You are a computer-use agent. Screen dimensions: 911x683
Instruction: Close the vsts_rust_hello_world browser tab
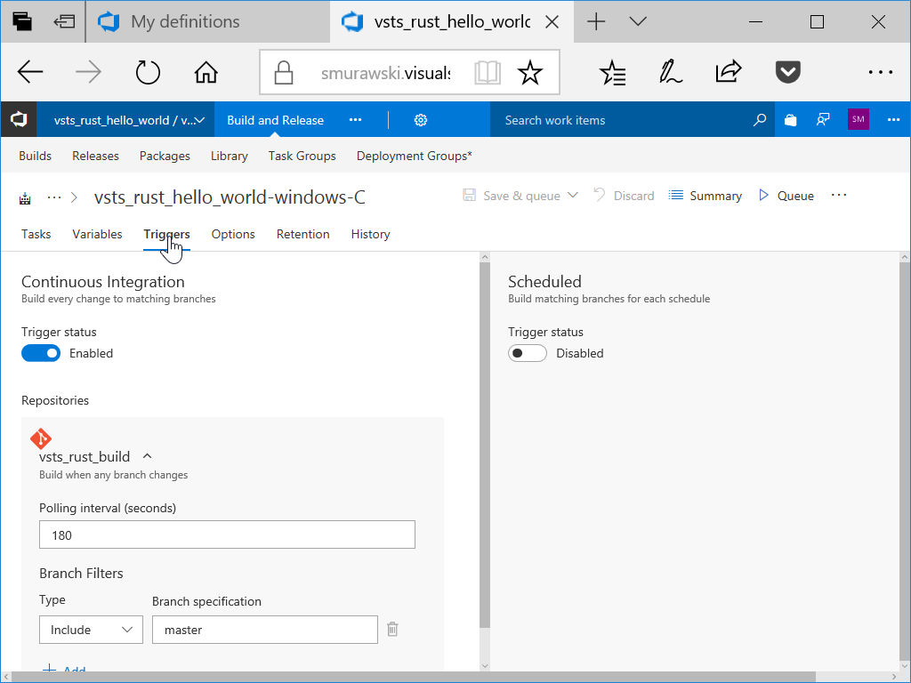[x=552, y=22]
